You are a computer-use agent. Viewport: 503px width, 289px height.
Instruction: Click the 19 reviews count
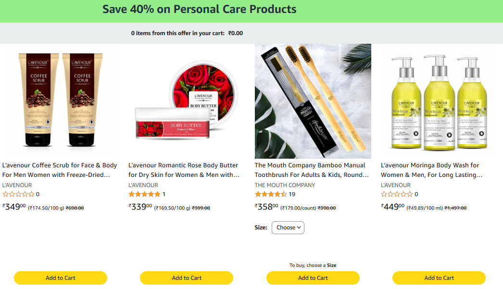tap(292, 194)
